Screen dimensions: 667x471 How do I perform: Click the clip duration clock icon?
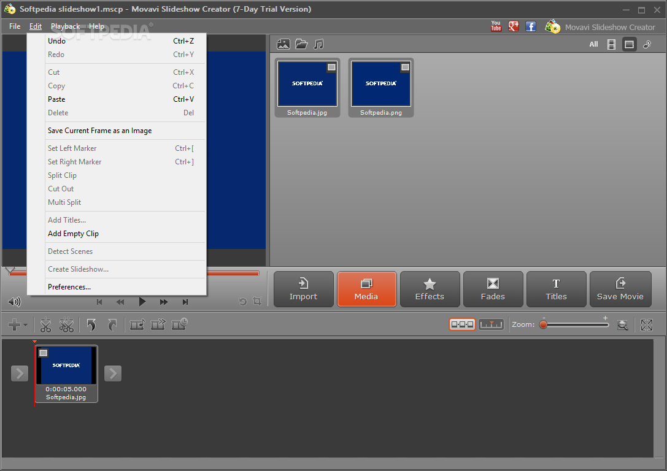[180, 324]
